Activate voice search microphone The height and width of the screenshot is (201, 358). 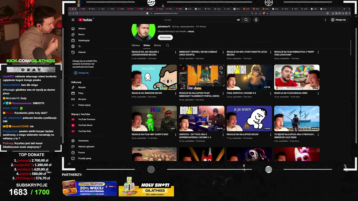(256, 20)
